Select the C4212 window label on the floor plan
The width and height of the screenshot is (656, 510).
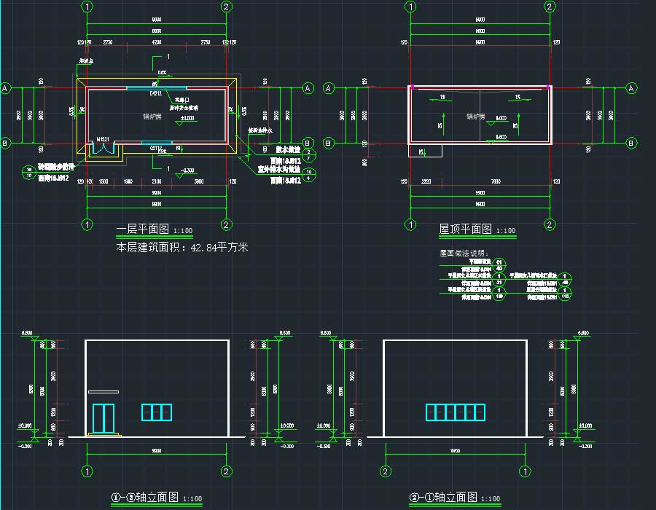[155, 94]
